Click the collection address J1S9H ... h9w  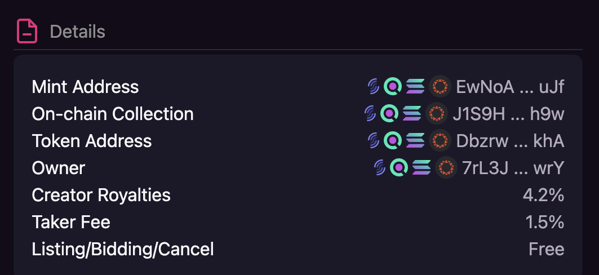pos(508,114)
